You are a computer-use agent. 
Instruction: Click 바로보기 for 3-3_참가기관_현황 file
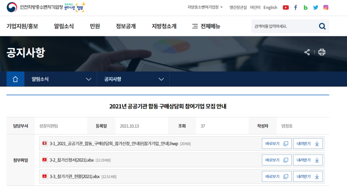(277, 176)
